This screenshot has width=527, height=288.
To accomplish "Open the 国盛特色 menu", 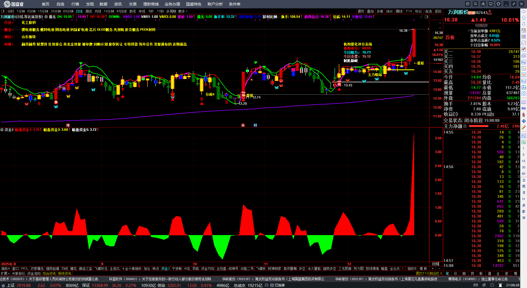I will (194, 4).
